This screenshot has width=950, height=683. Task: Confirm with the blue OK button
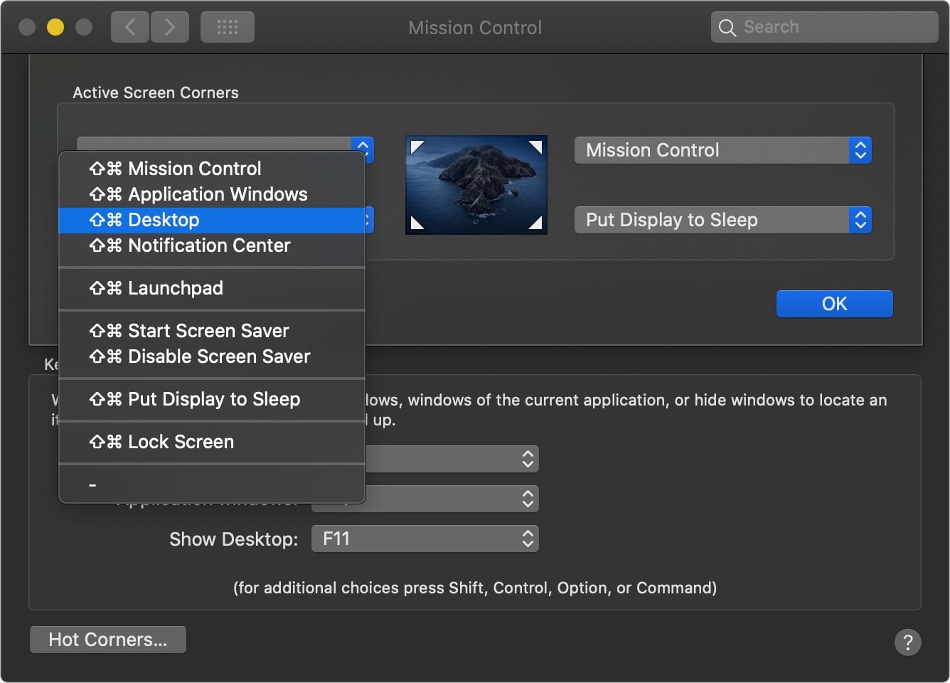834,304
